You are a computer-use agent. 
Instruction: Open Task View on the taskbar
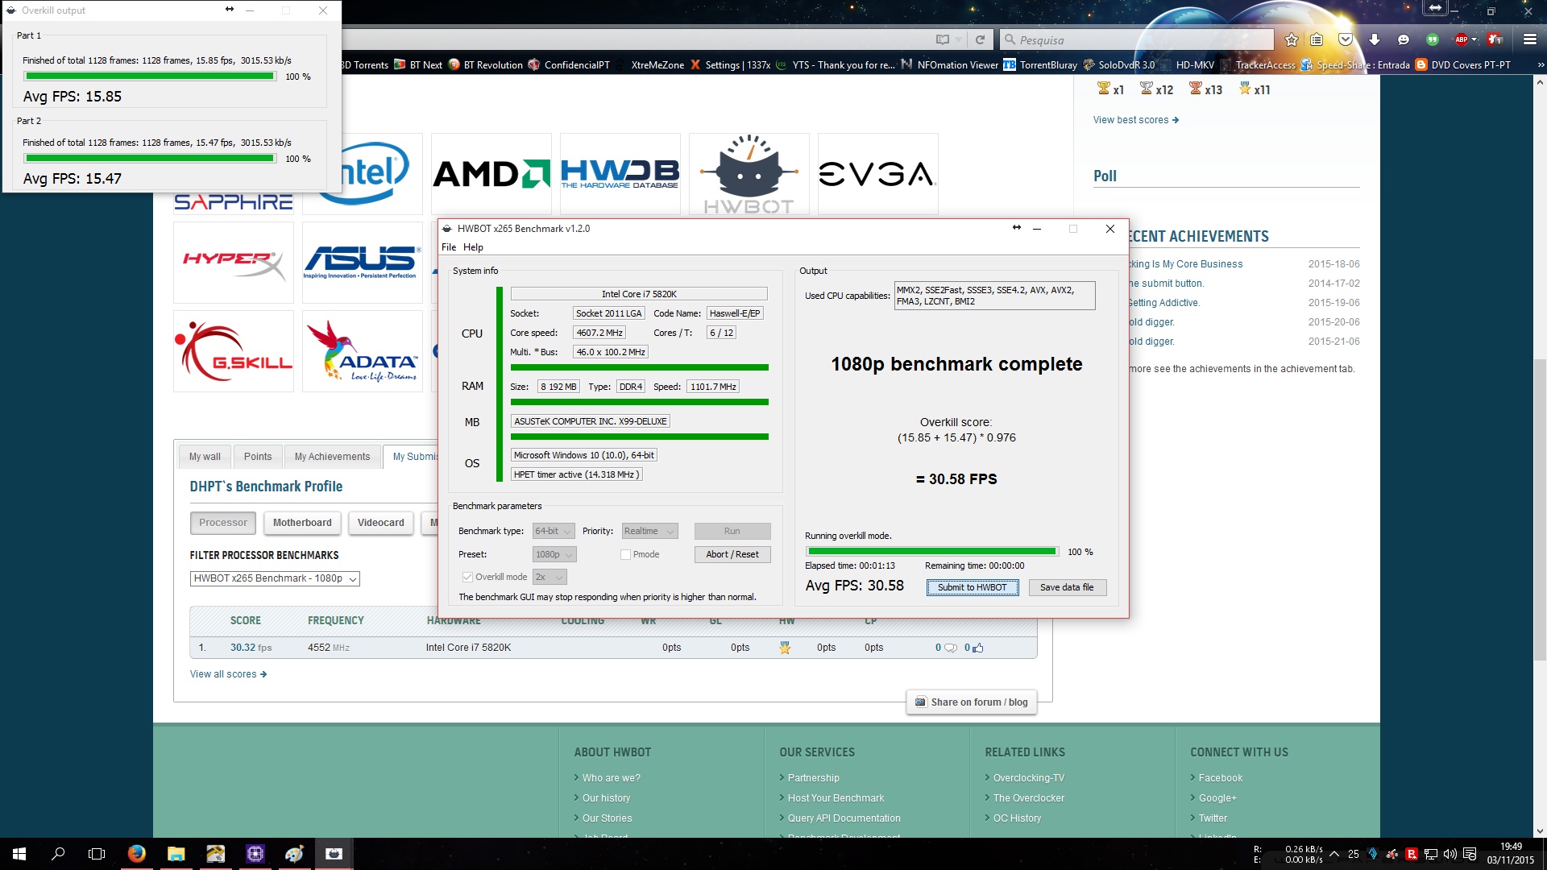[x=97, y=854]
